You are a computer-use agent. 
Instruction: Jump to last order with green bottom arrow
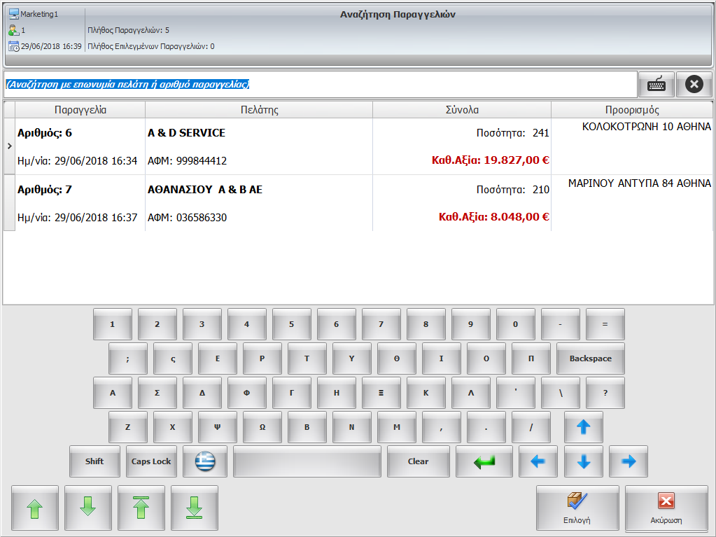tap(195, 508)
